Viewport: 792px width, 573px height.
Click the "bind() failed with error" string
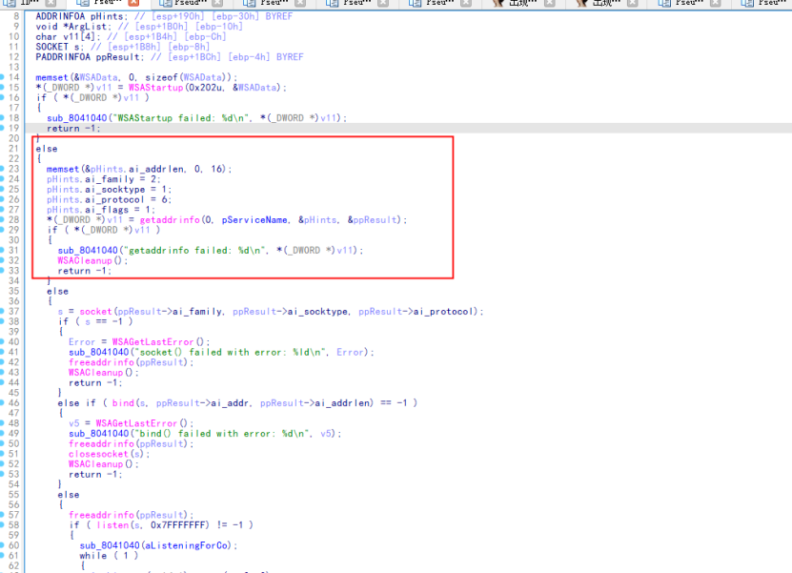pos(220,434)
